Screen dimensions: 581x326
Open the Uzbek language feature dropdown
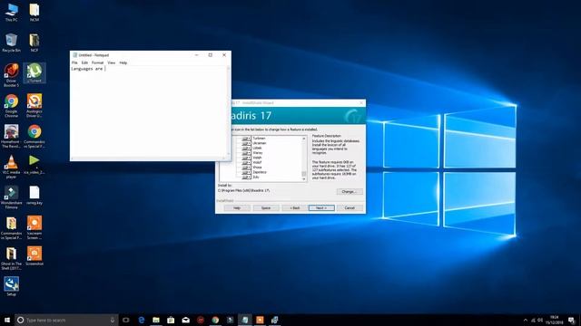(x=246, y=148)
